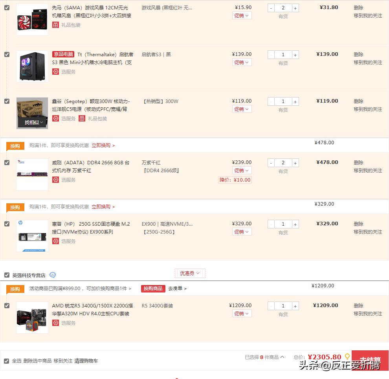Uncheck the ADATA DDR4 memory checkbox
The image size is (389, 379).
click(7, 163)
